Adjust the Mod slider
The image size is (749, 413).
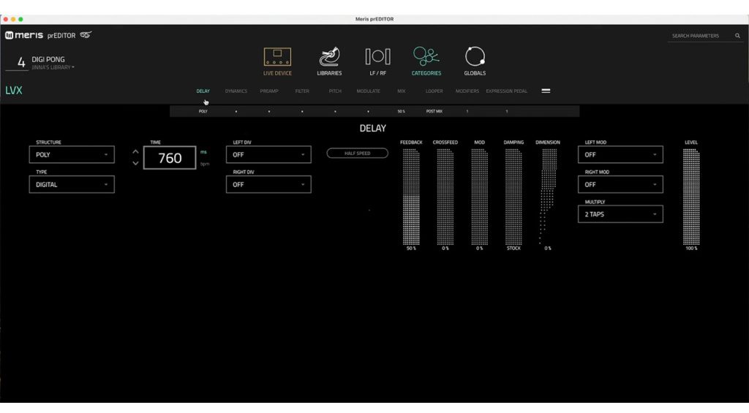coord(480,197)
